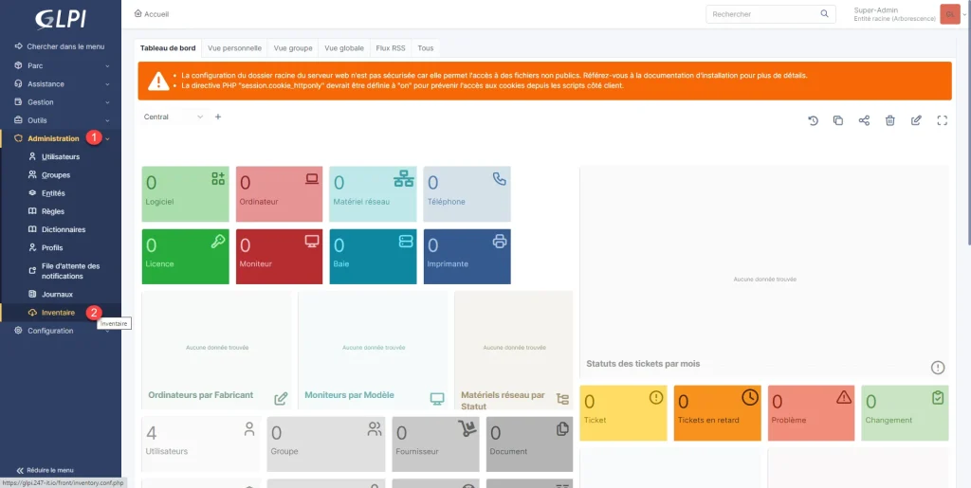Click the Problème warning triangle icon
The height and width of the screenshot is (488, 971).
tap(844, 398)
